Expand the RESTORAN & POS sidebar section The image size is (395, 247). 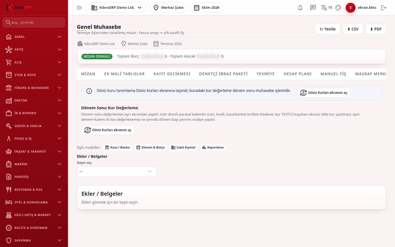pyautogui.click(x=34, y=190)
